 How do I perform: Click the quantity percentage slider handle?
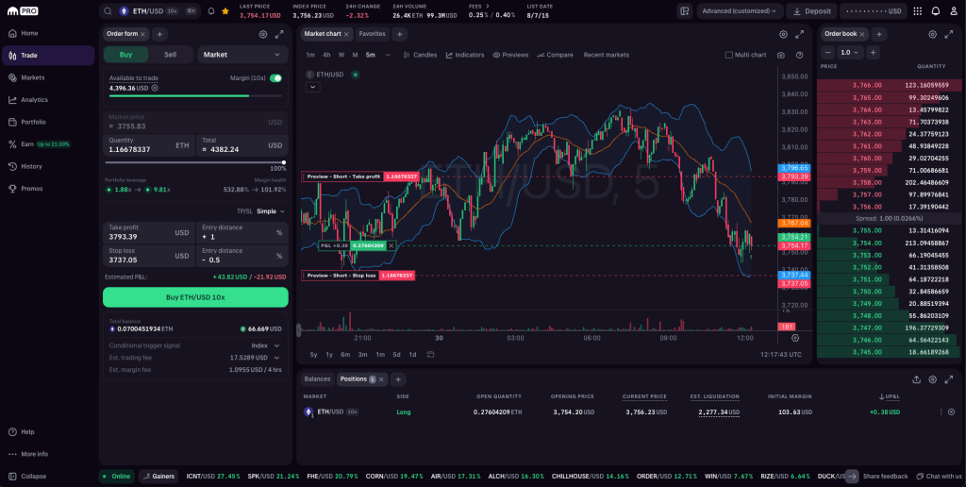(285, 163)
